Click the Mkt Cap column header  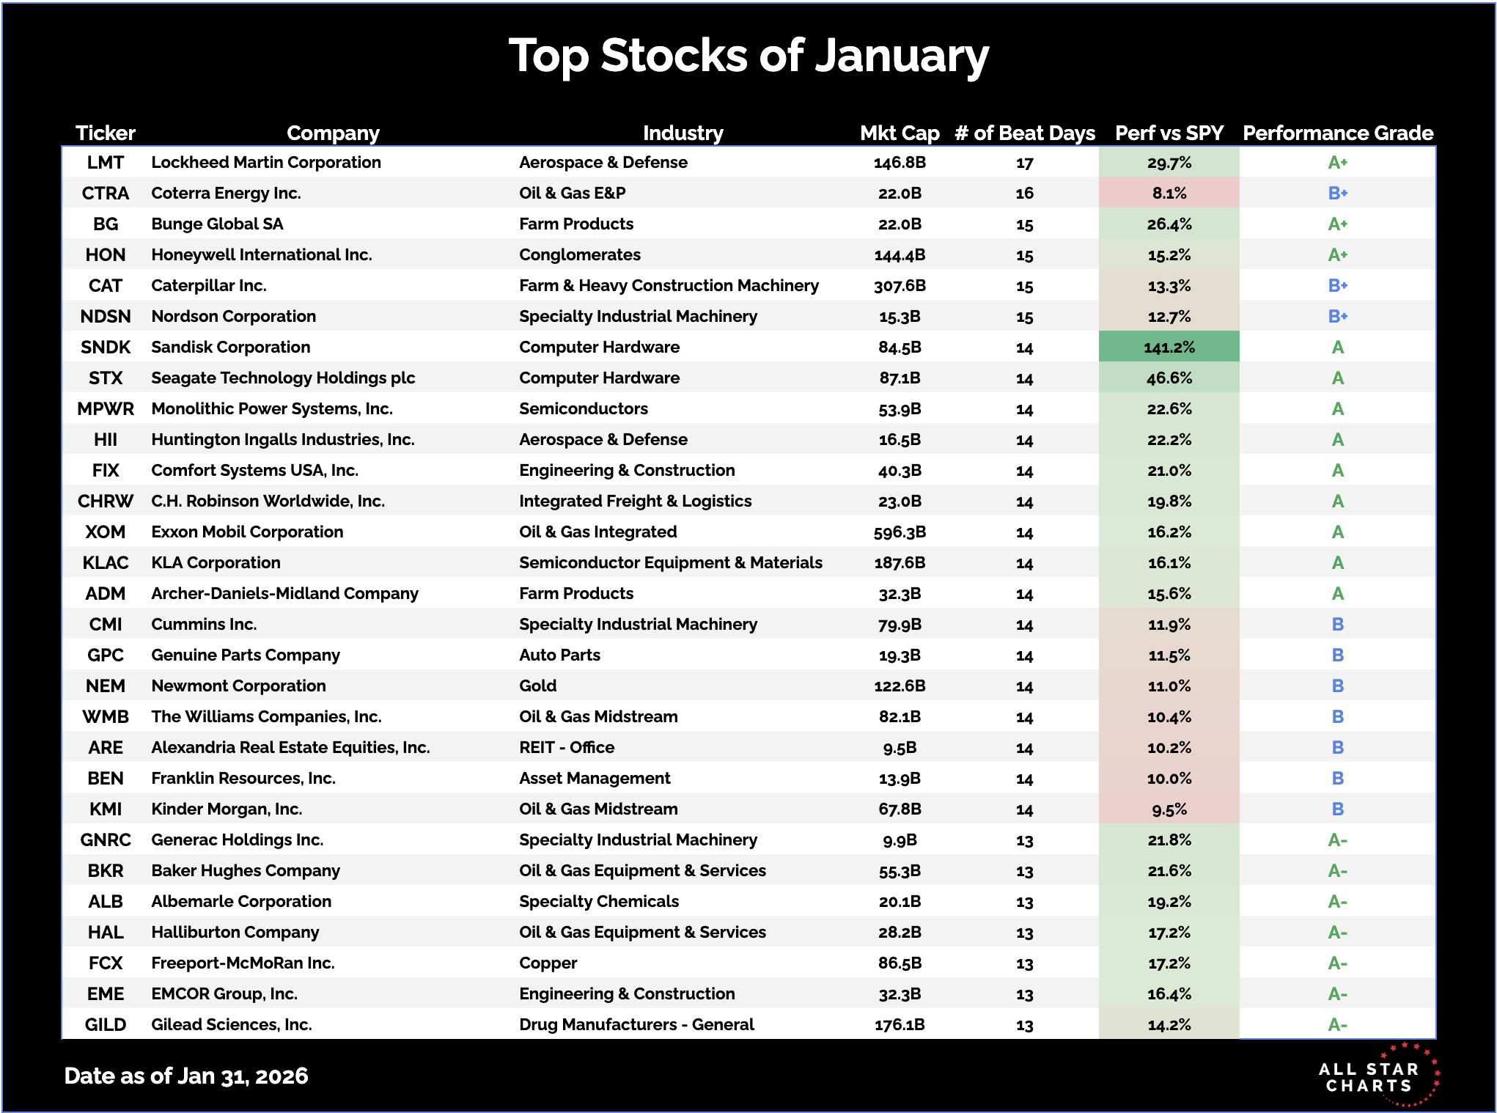pos(900,133)
